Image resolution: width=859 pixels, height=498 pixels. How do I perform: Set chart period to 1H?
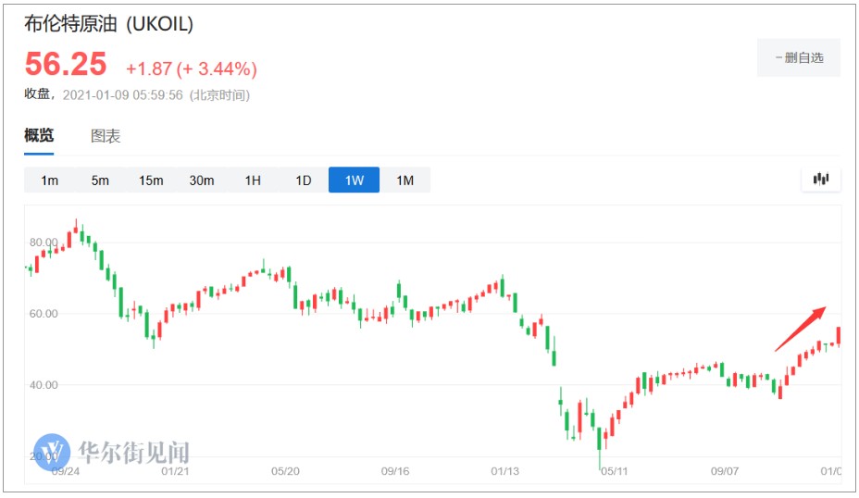tap(253, 181)
